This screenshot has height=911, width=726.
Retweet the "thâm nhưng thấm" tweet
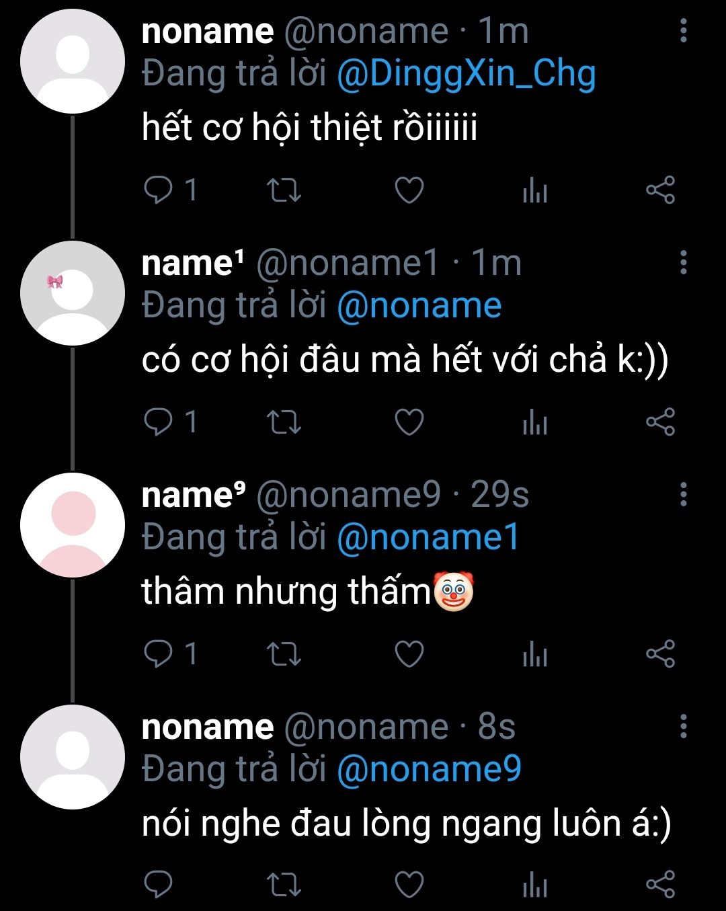[284, 653]
